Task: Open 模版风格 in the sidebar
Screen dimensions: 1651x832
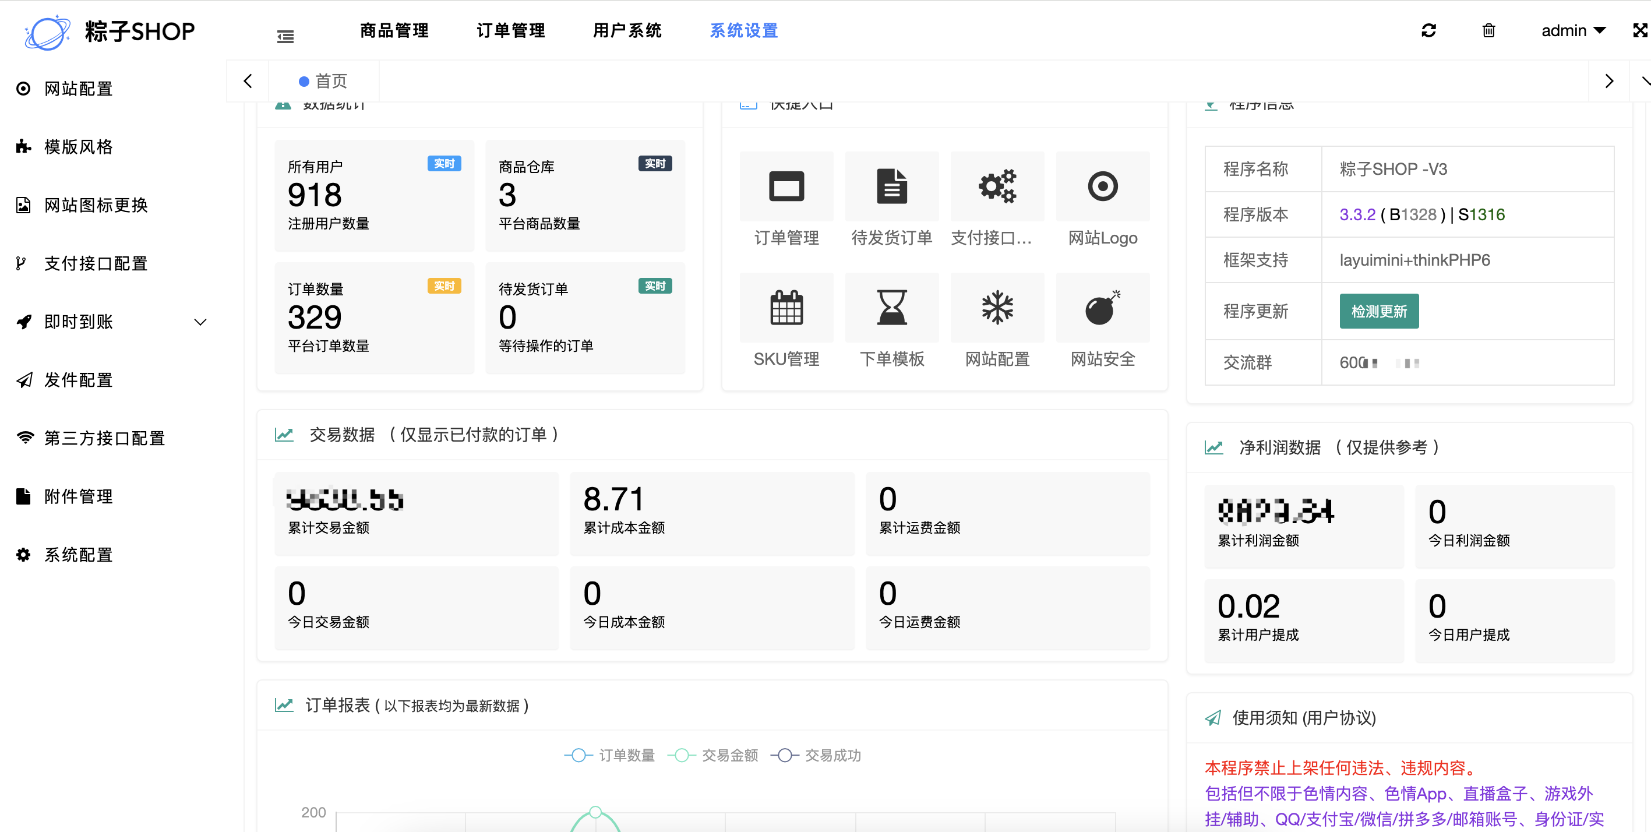Action: 78,147
